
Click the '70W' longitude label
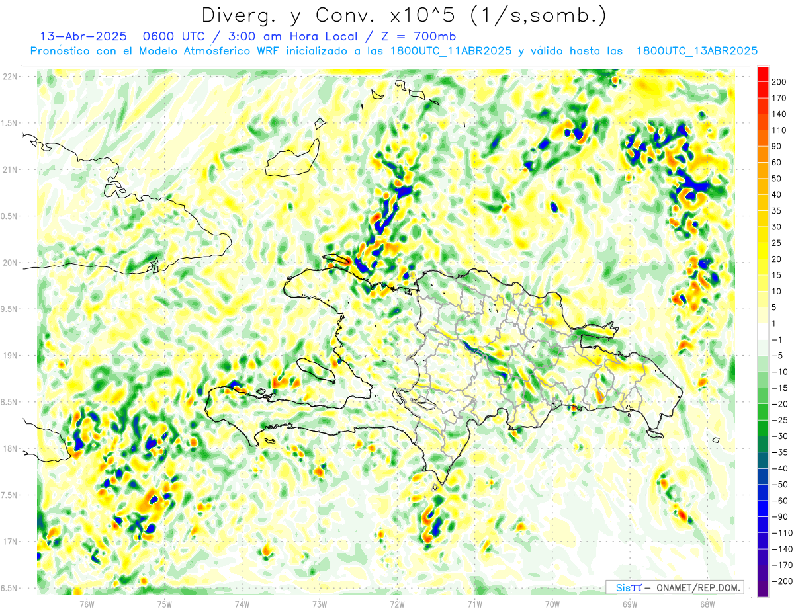pos(552,604)
